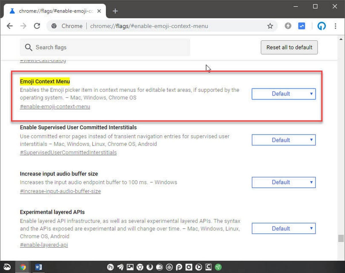Open a new tab with the plus button
345x273 pixels.
pyautogui.click(x=115, y=11)
